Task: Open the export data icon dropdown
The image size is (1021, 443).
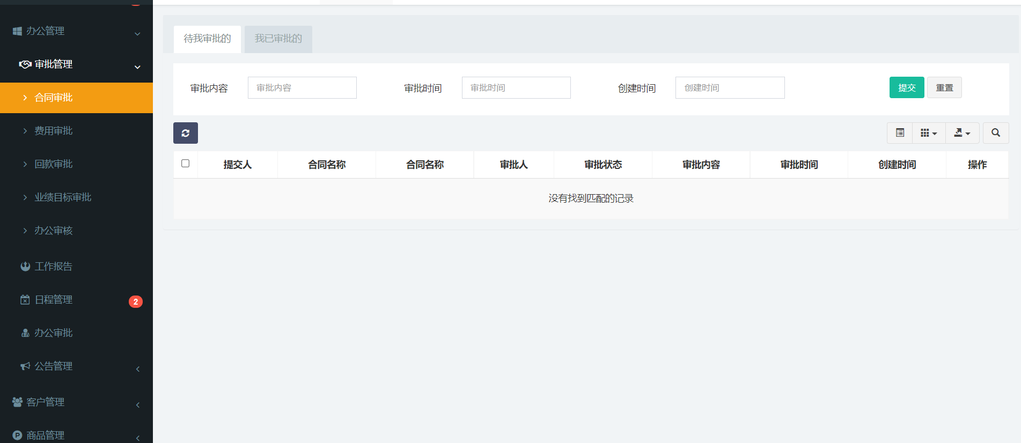Action: 963,133
